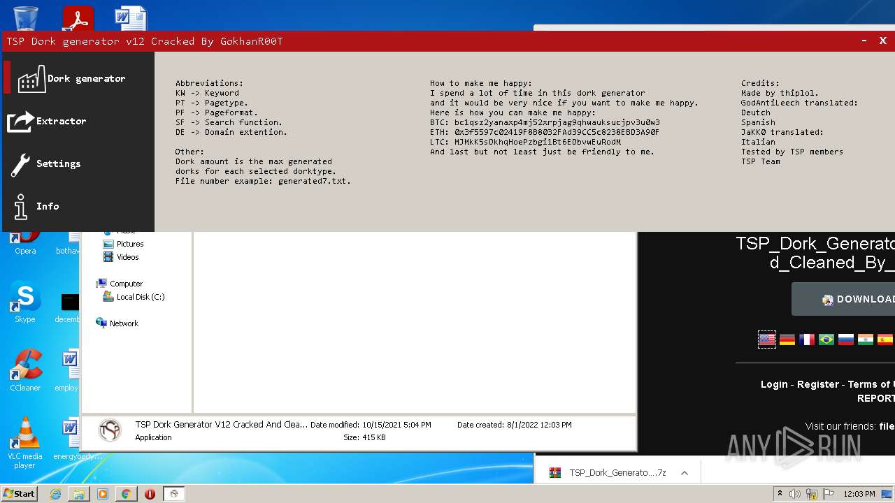This screenshot has height=503, width=895.
Task: Click the Skype desktop shortcut
Action: [x=25, y=302]
